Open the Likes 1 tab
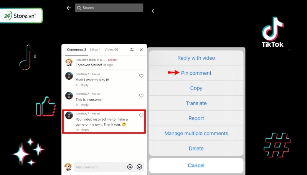This screenshot has height=175, width=307. click(95, 50)
